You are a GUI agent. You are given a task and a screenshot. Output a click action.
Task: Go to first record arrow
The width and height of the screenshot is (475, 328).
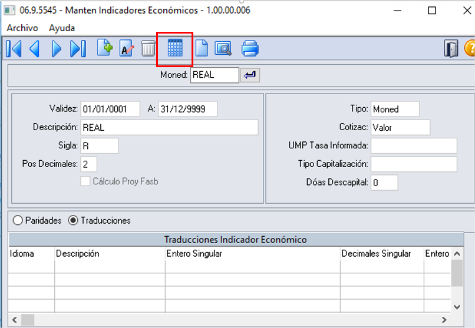coord(14,49)
